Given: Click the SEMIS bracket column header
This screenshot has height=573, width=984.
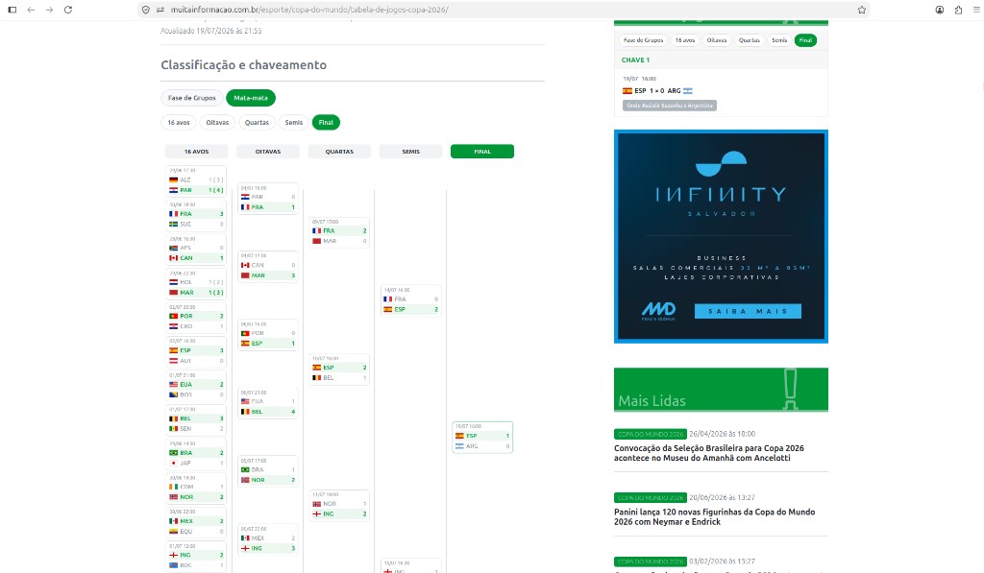Looking at the screenshot, I should (411, 152).
